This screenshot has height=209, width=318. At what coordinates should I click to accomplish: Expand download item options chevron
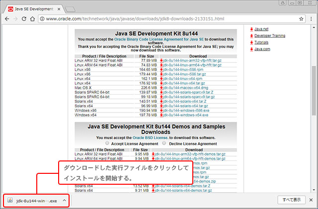64,201
